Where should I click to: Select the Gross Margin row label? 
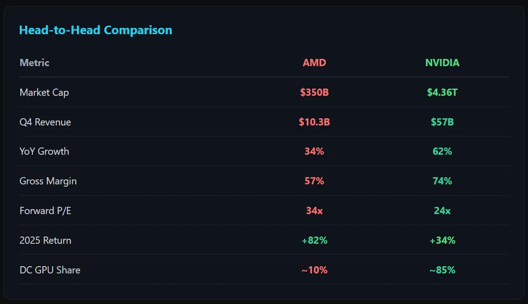click(x=48, y=181)
